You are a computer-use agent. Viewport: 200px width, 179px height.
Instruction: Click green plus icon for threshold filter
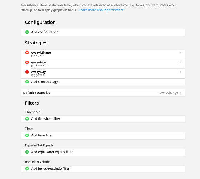pyautogui.click(x=27, y=119)
